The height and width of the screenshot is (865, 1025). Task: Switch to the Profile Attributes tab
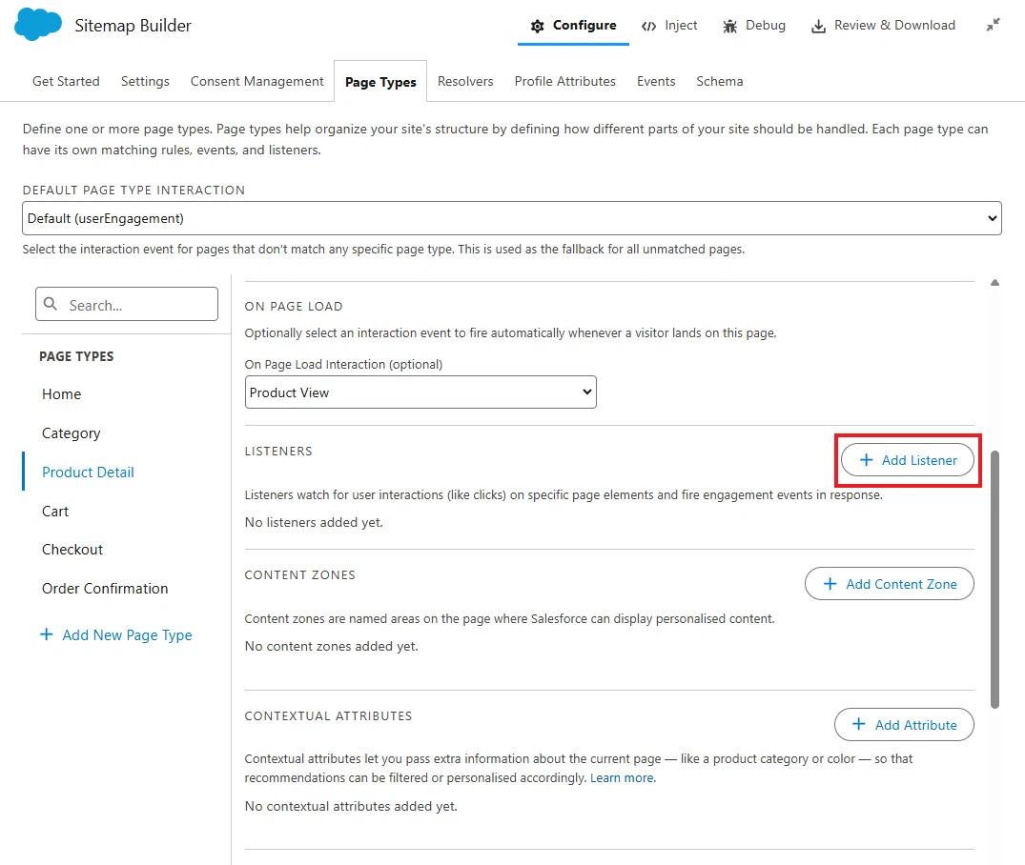[x=564, y=81]
